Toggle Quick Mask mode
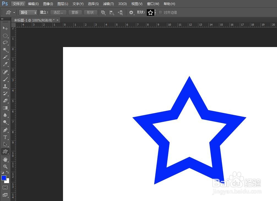The height and width of the screenshot is (201, 277). coord(5,188)
